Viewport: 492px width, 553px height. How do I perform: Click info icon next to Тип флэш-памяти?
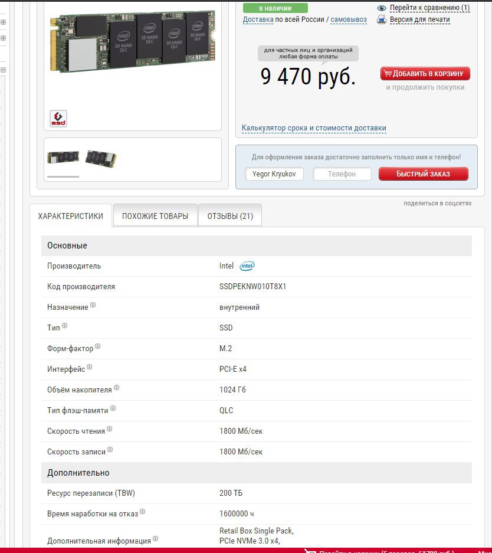[x=113, y=408]
